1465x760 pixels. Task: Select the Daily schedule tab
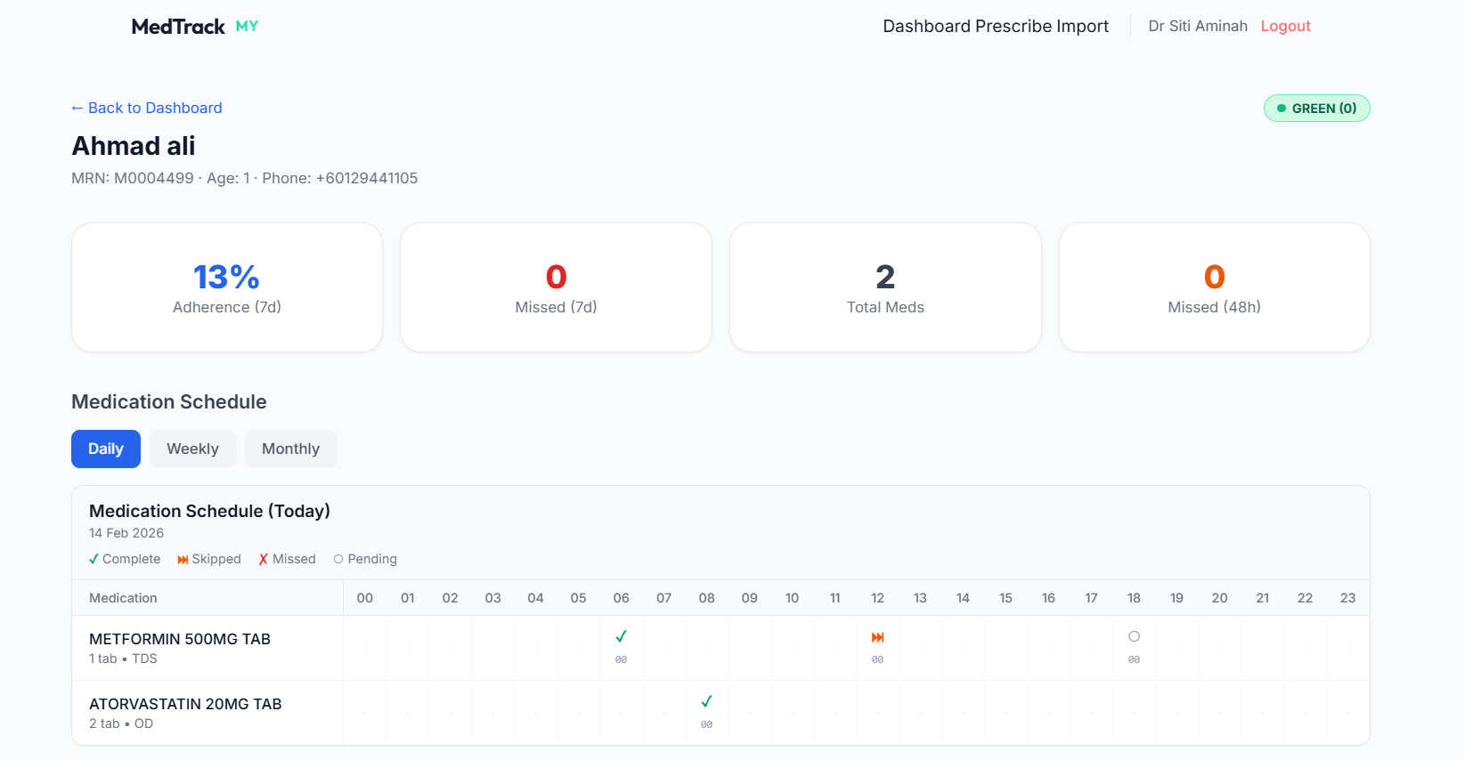(x=105, y=449)
